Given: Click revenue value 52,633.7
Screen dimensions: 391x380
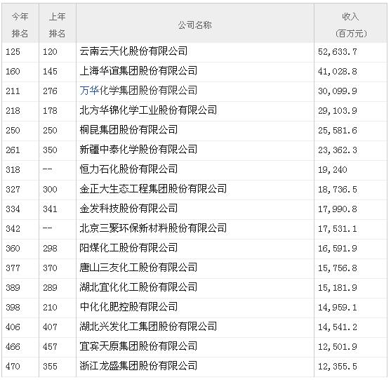Looking at the screenshot, I should (x=337, y=52).
